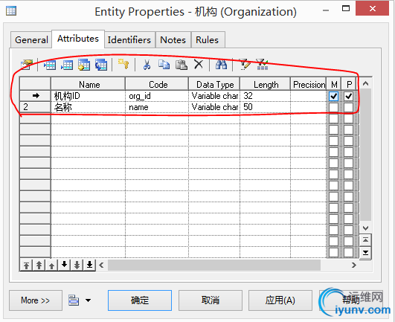The width and height of the screenshot is (395, 322).
Task: Click vertical scrollbar down arrow
Action: 365,228
